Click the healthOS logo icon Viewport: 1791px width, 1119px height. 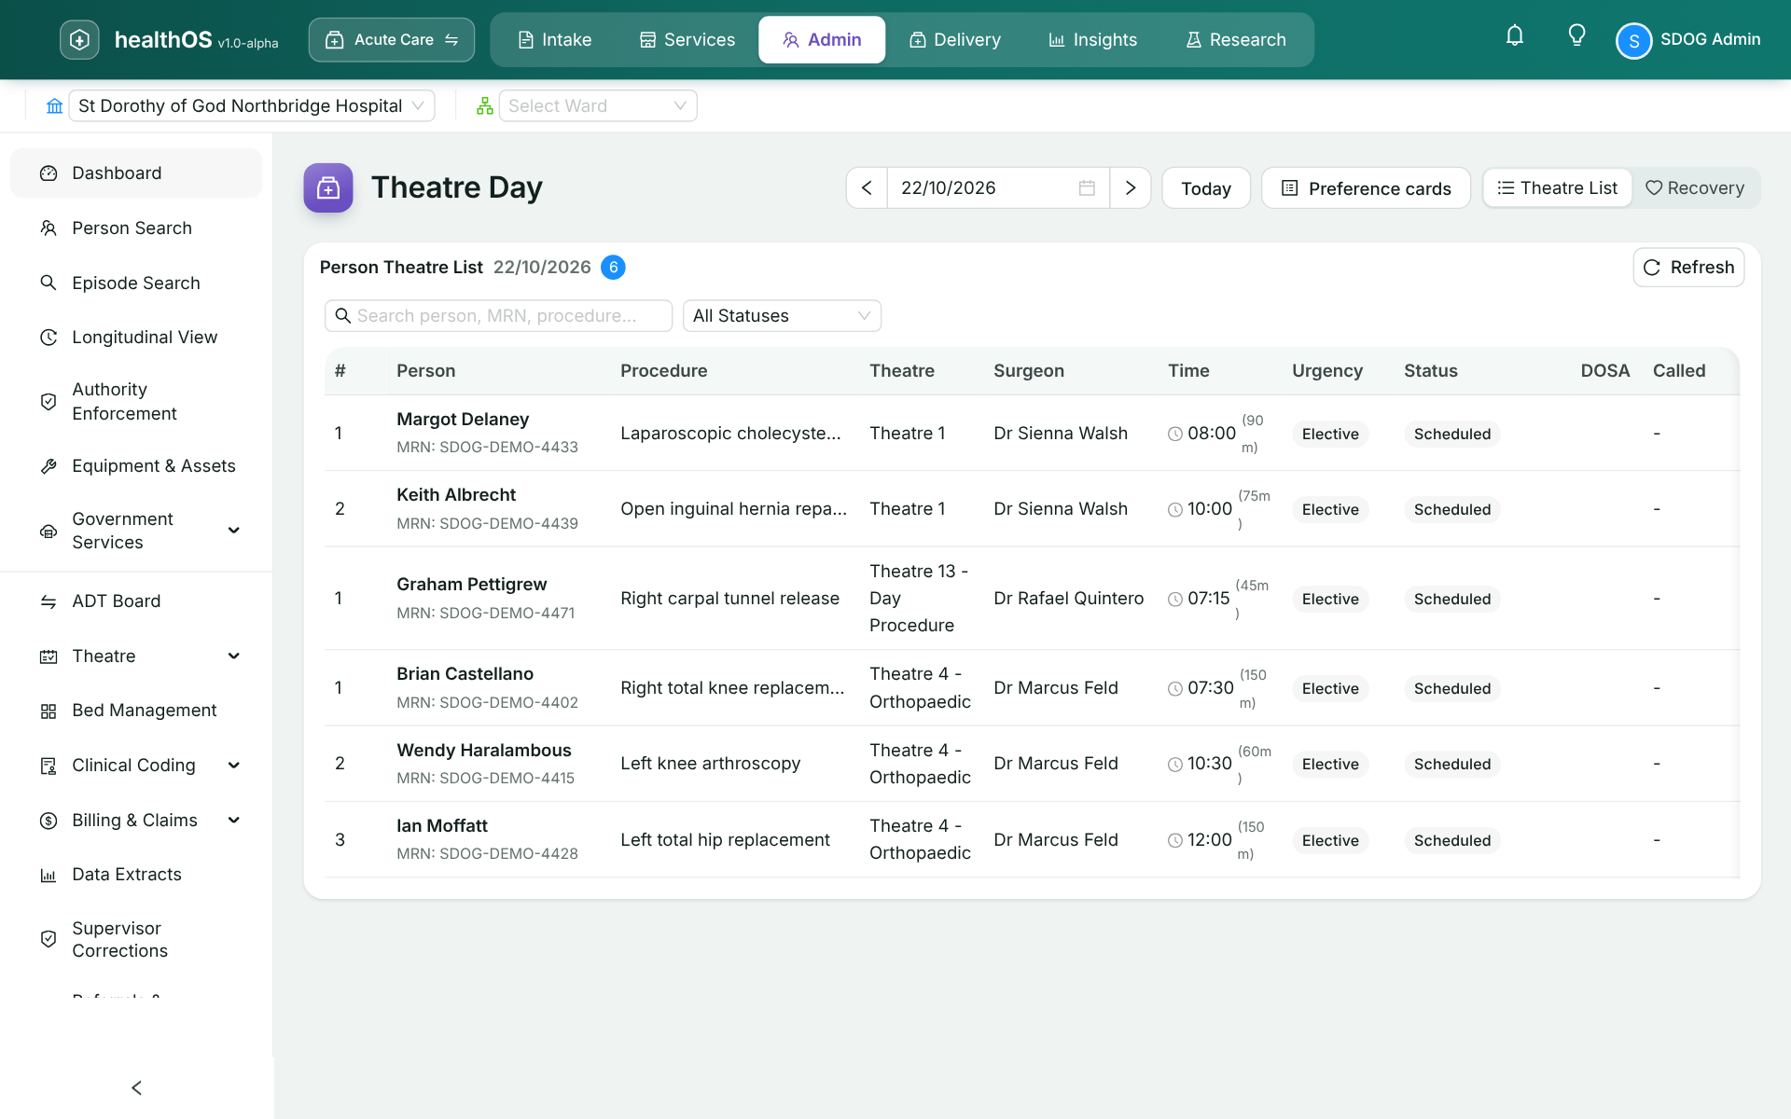79,39
